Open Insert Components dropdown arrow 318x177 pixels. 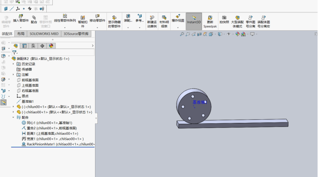(21, 28)
